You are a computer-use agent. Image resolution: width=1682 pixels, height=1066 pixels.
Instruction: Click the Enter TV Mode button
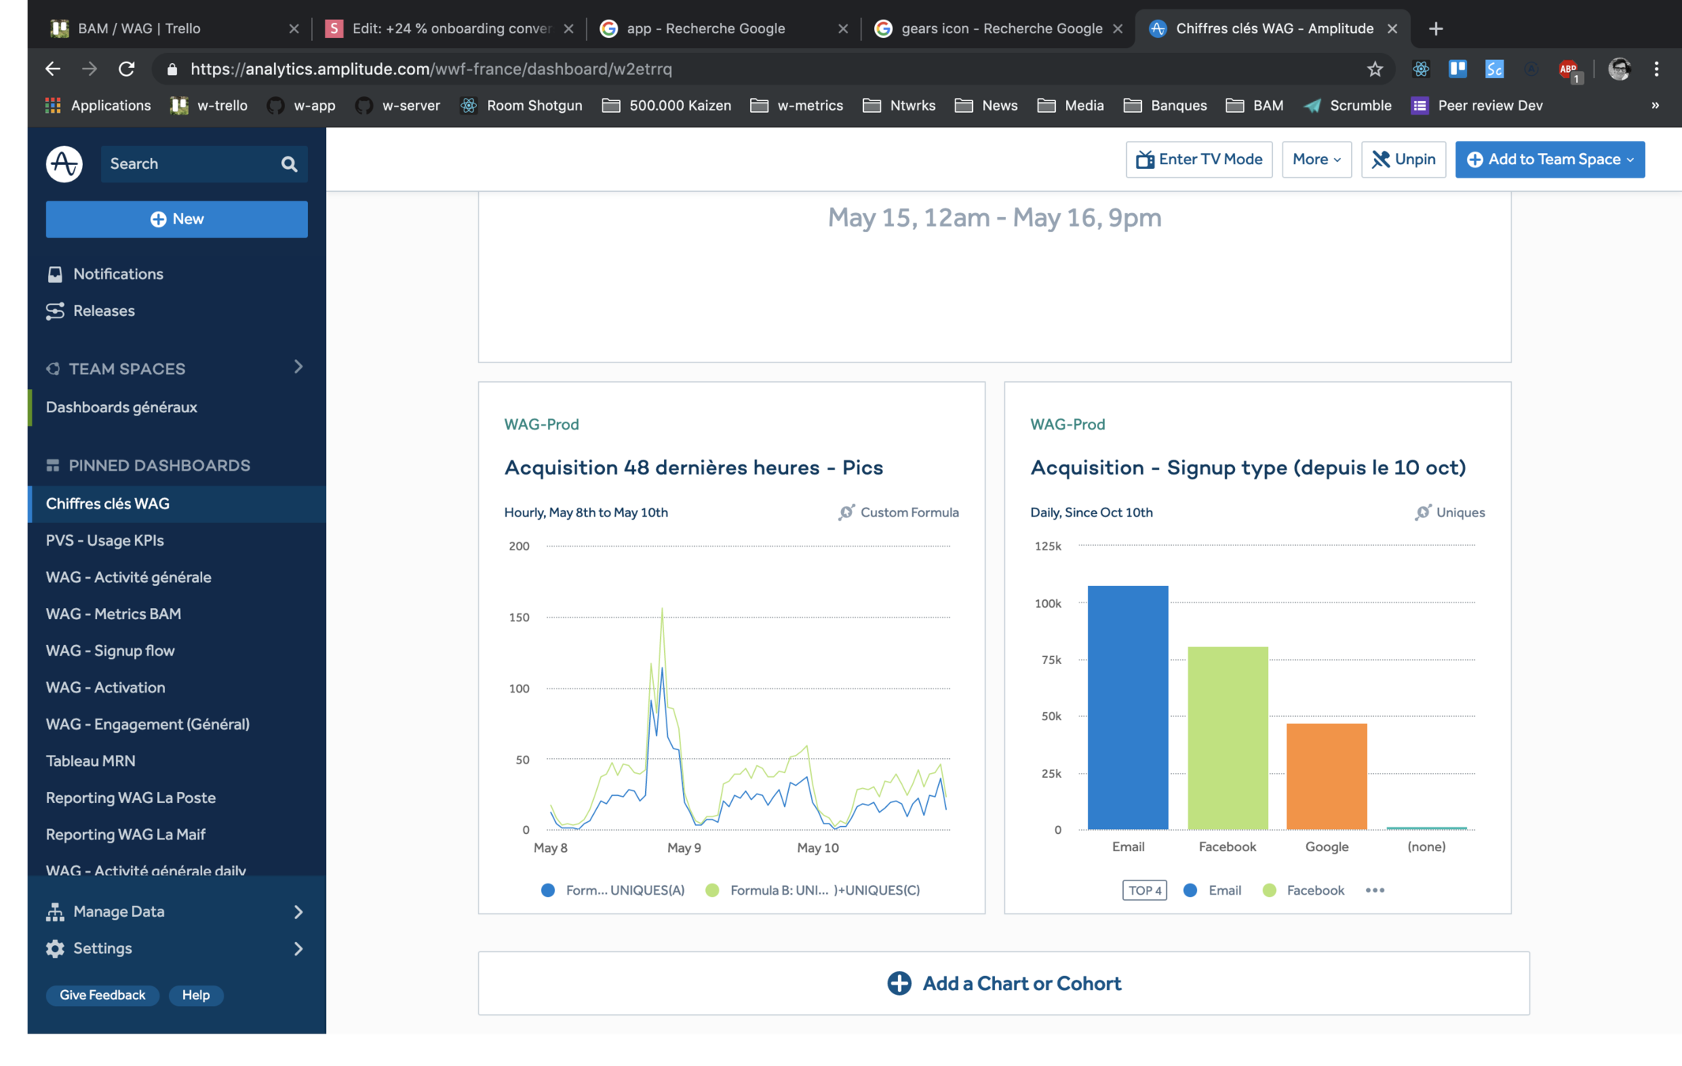point(1198,160)
